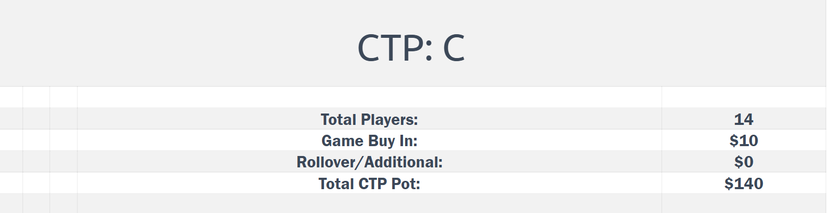Image resolution: width=832 pixels, height=213 pixels.
Task: Select the blank cell below the $140 value
Action: pyautogui.click(x=743, y=203)
